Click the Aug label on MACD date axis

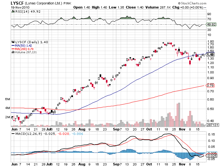(x=82, y=164)
